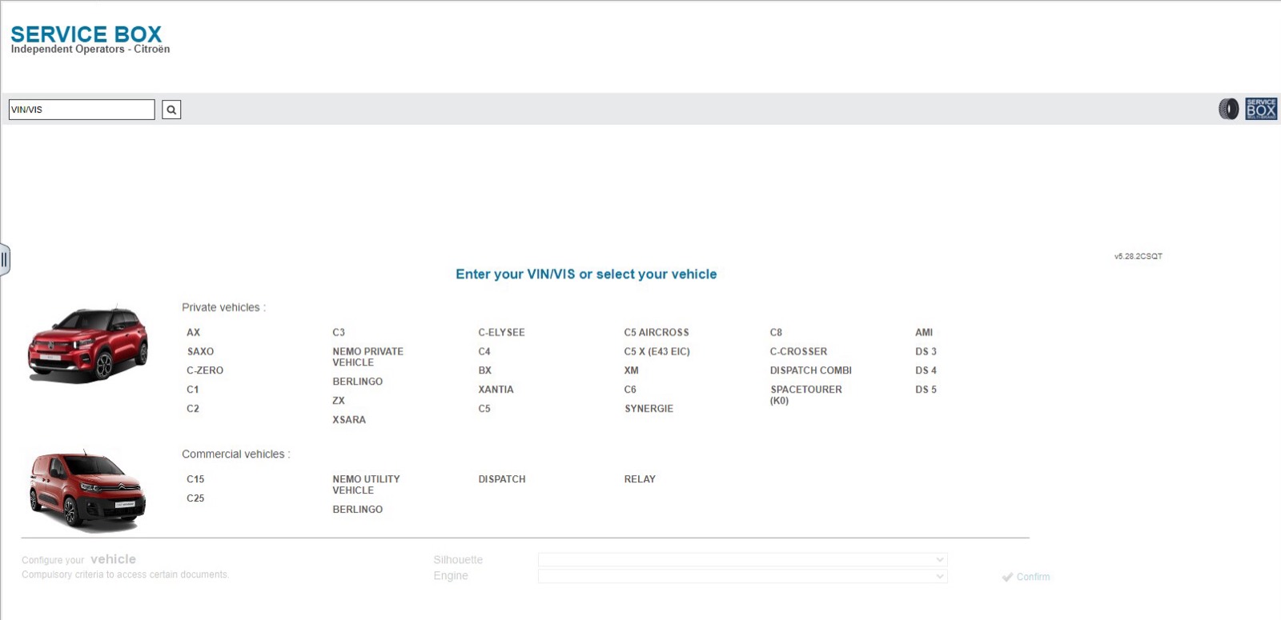Open the tyre icon in the toolbar
The width and height of the screenshot is (1281, 620).
[x=1228, y=109]
